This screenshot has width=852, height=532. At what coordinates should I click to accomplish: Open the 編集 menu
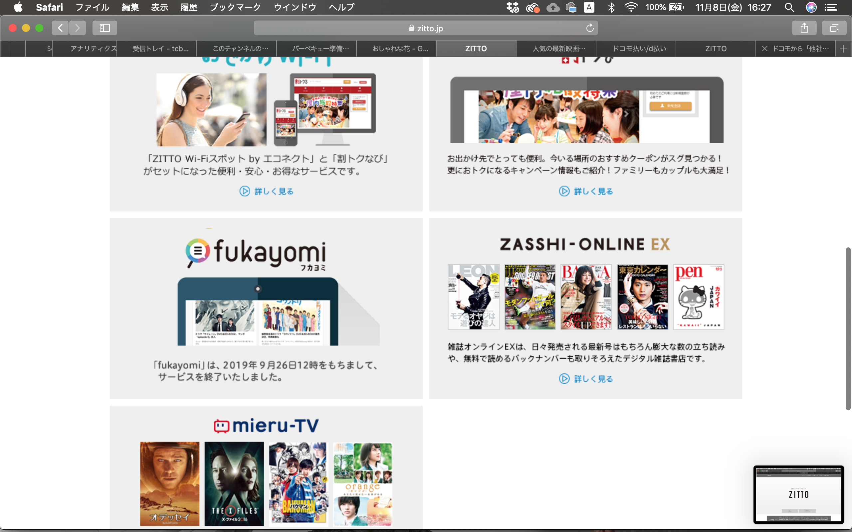[130, 7]
